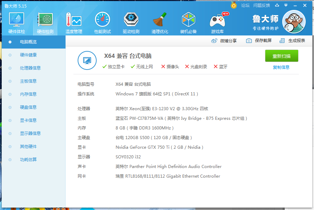Image resolution: width=314 pixels, height=210 pixels.
Task: Open 清理优化 cleanup broom icon
Action: tap(160, 23)
